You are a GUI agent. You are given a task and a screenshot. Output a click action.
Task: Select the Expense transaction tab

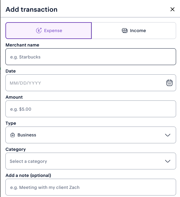point(49,31)
